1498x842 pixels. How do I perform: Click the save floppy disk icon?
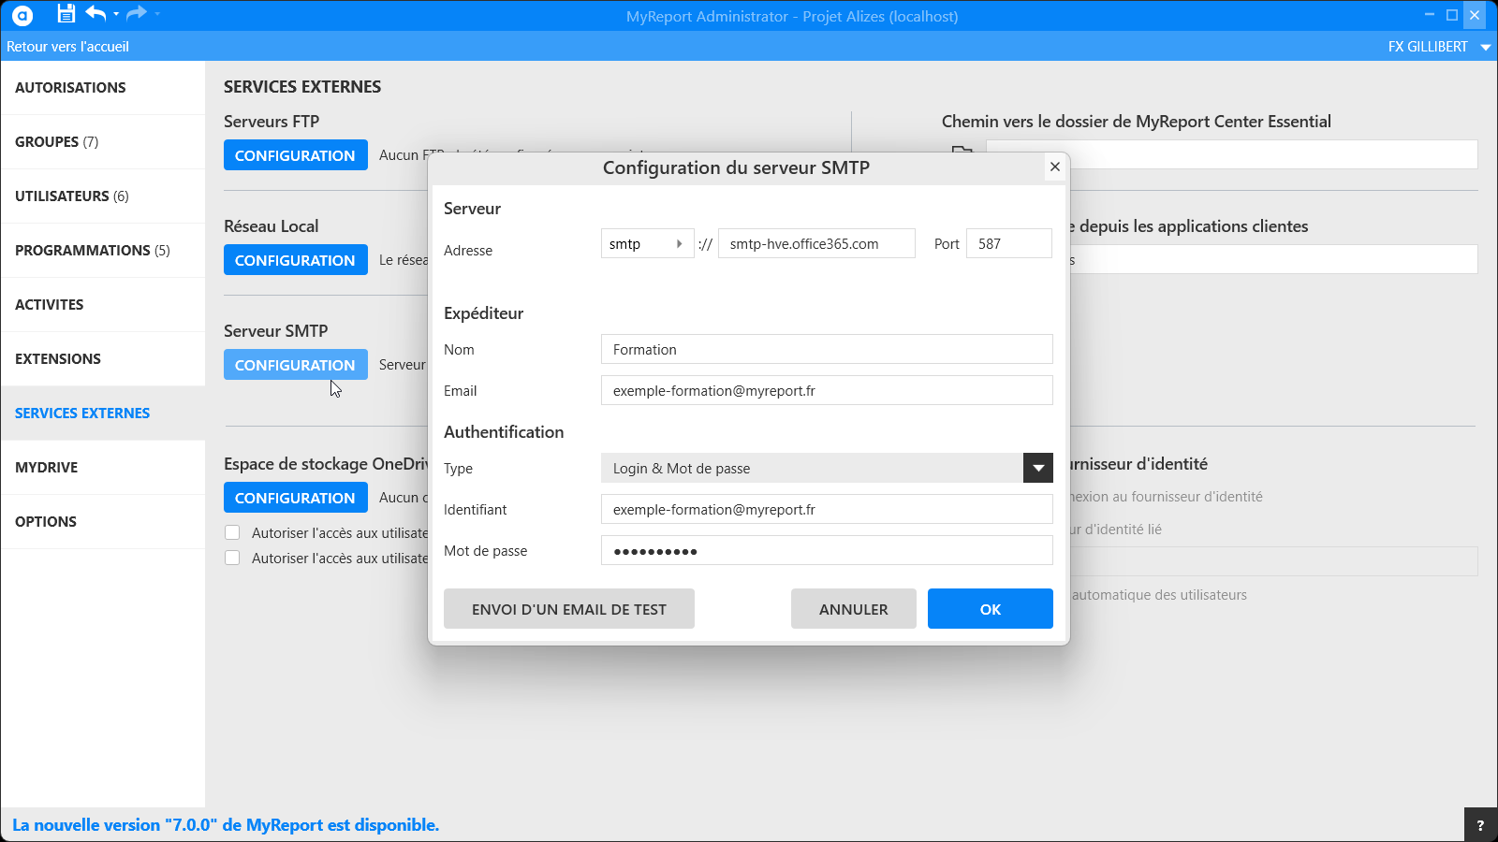click(x=66, y=14)
